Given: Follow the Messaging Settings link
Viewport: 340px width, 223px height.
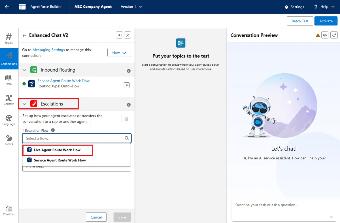Looking at the screenshot, I should pyautogui.click(x=49, y=50).
